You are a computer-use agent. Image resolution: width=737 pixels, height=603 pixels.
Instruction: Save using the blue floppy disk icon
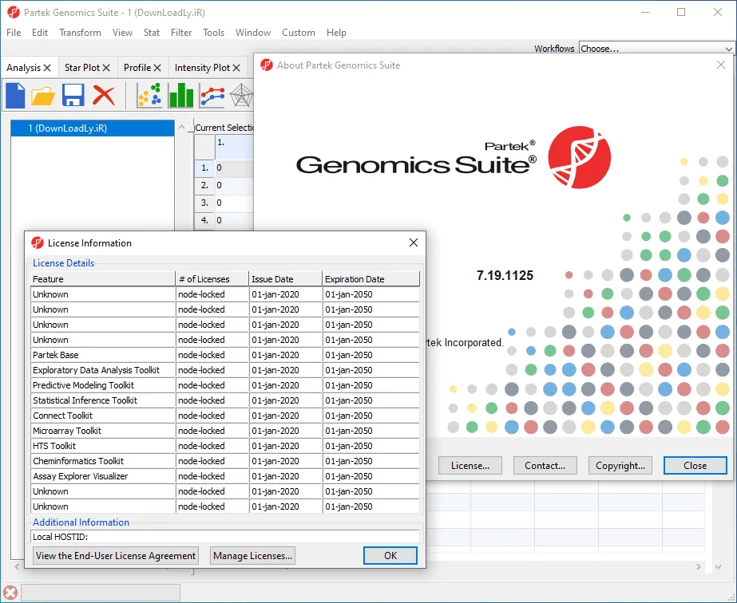click(73, 96)
